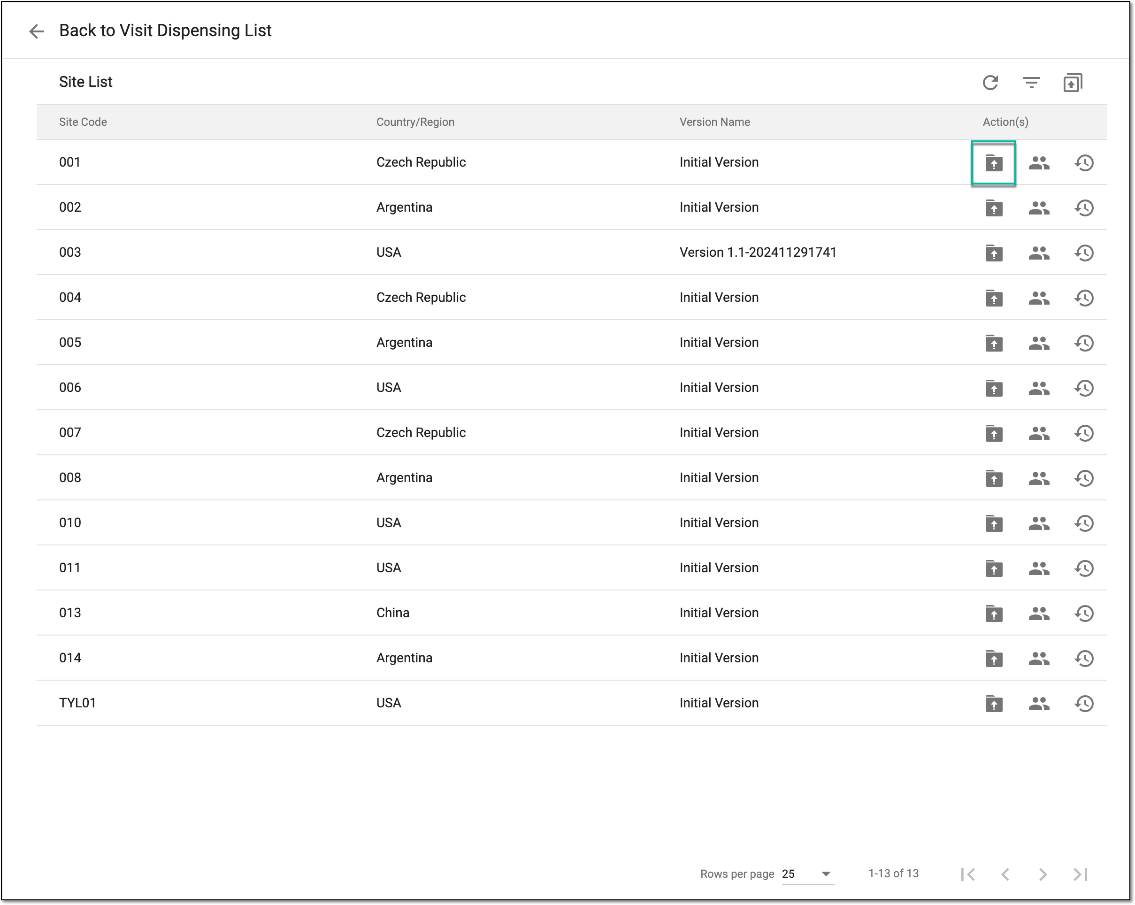View history for site 007

pos(1084,433)
